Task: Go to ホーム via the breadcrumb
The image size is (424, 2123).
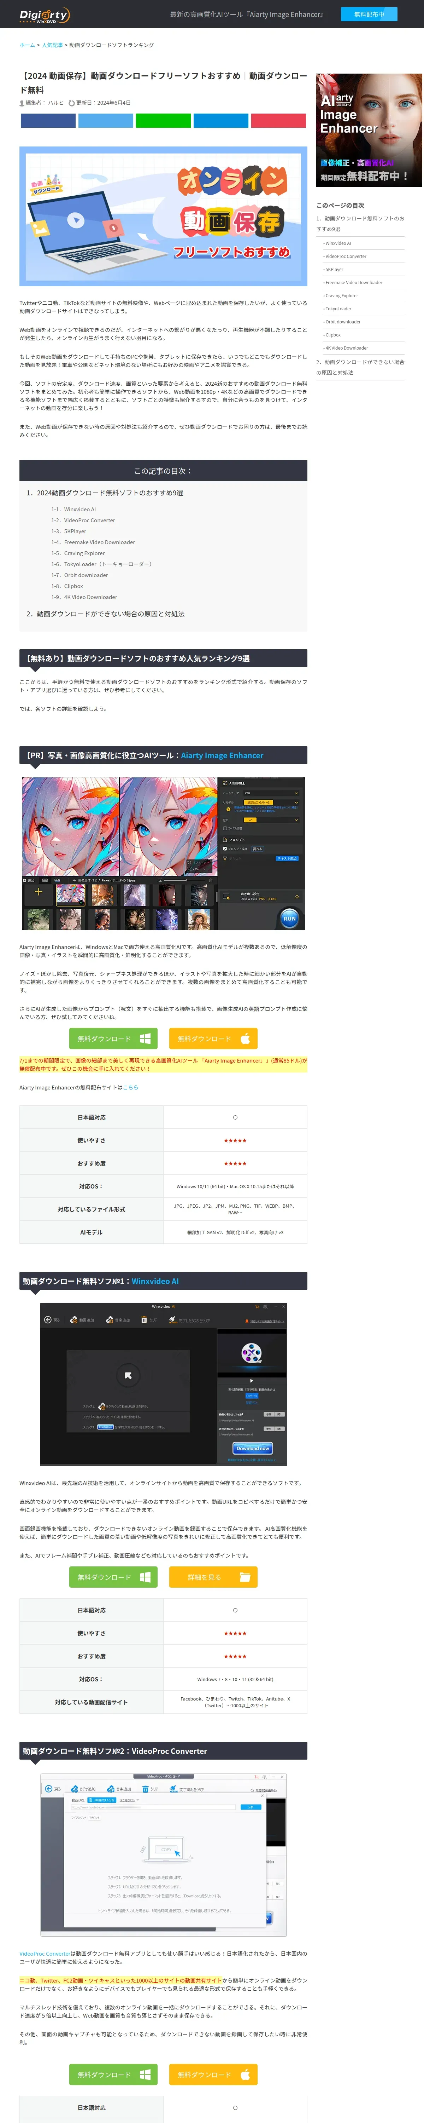Action: click(27, 45)
